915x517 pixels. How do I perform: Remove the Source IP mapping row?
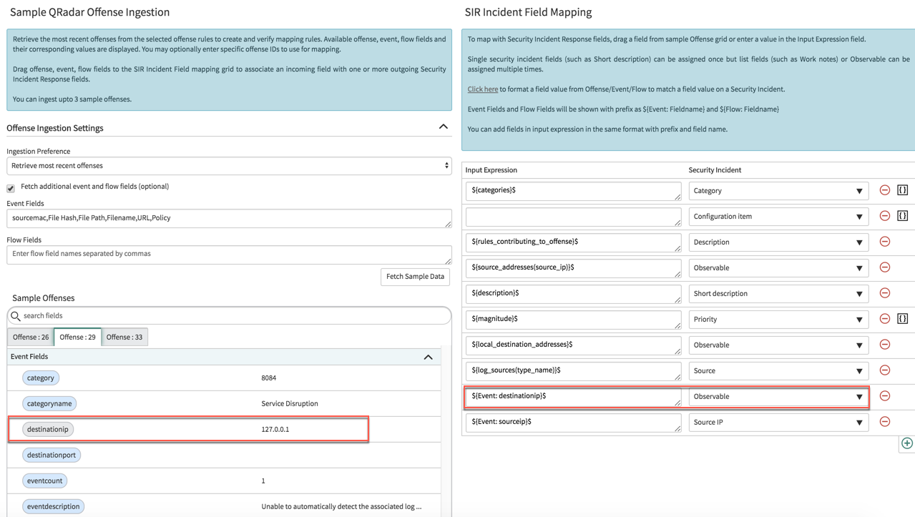click(x=885, y=422)
